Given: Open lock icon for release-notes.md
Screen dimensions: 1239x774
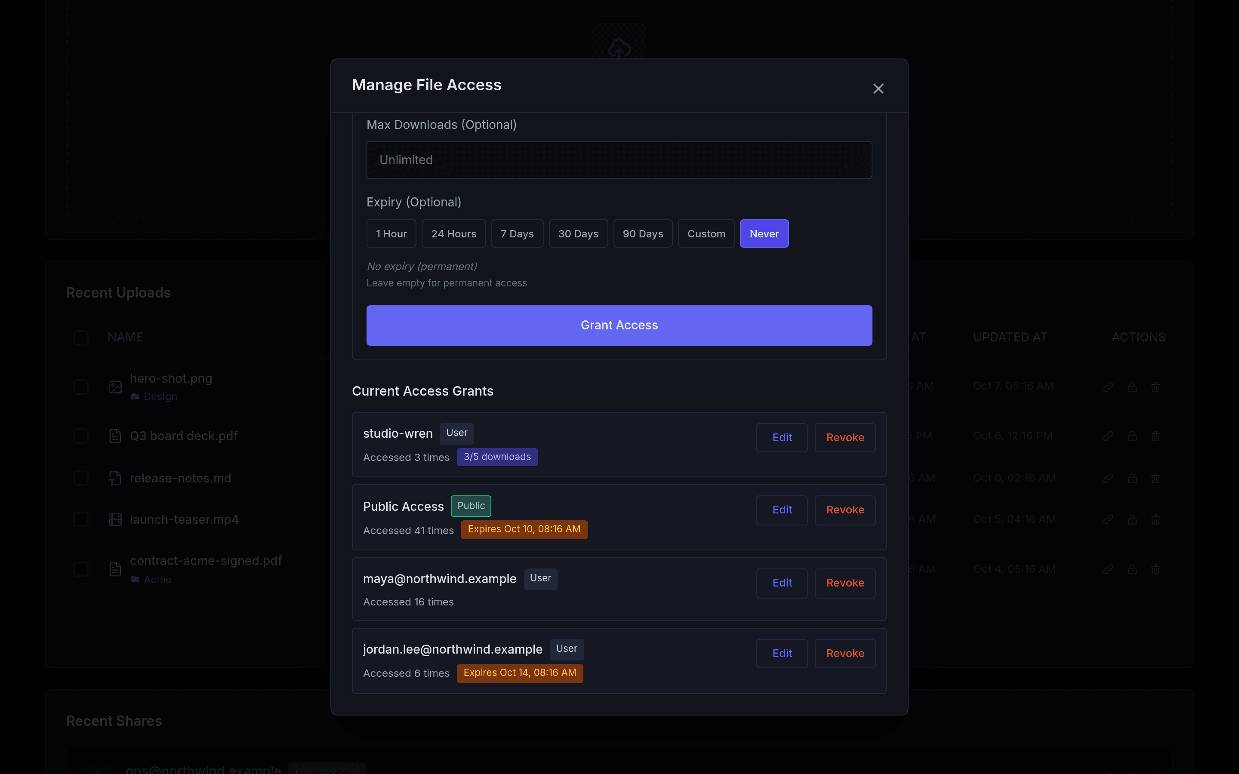Looking at the screenshot, I should point(1132,478).
